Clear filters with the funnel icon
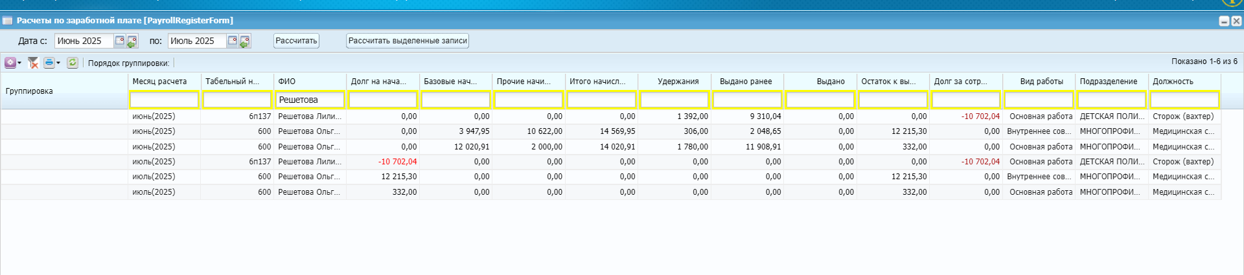Viewport: 1244px width, 275px height. coord(33,63)
